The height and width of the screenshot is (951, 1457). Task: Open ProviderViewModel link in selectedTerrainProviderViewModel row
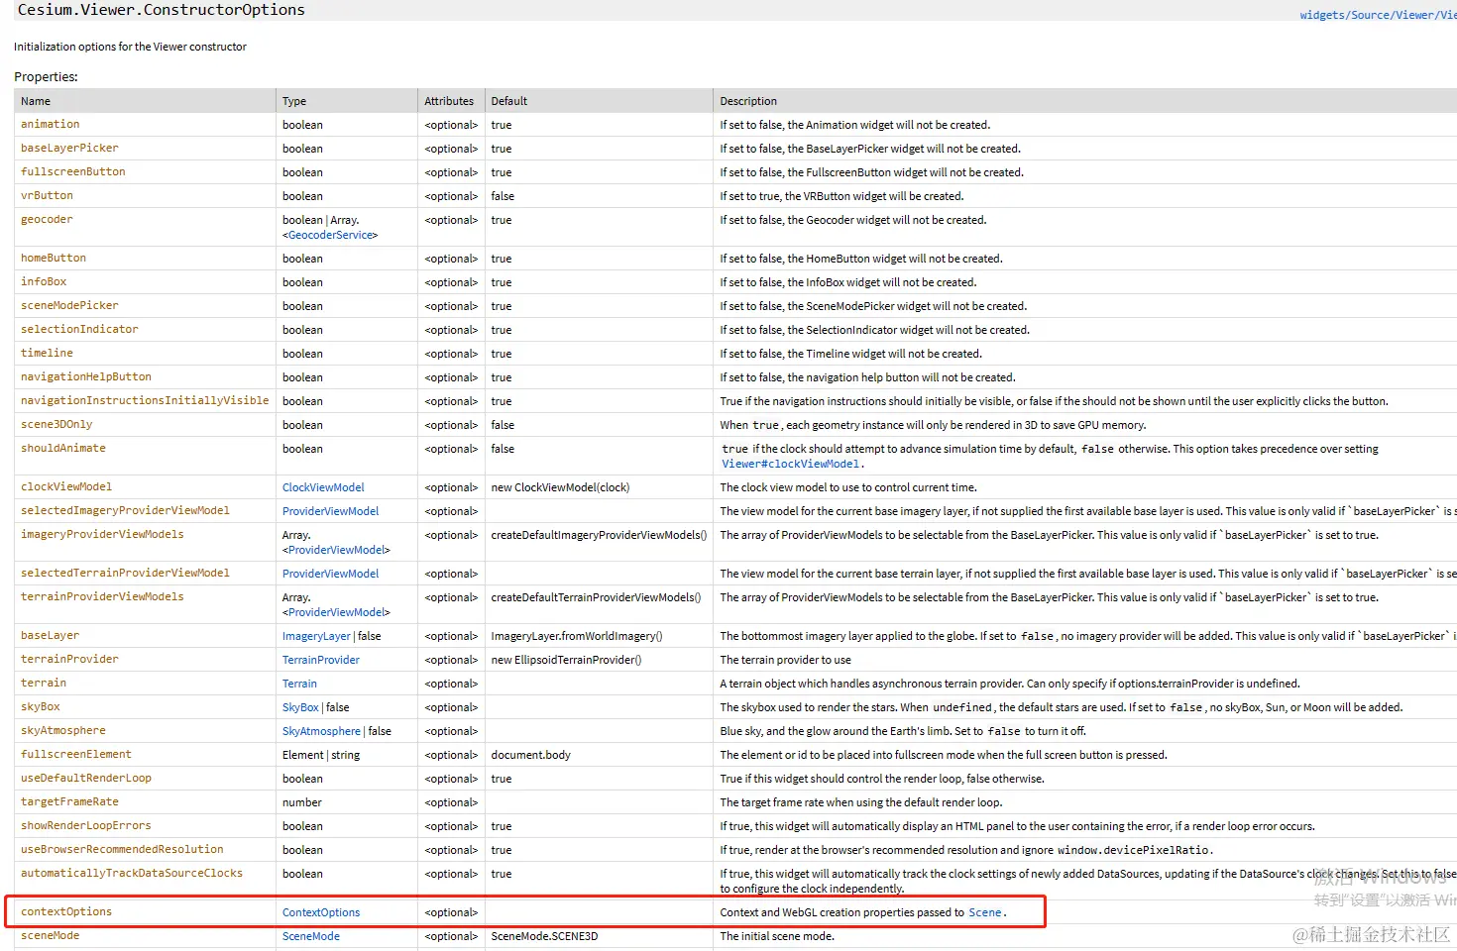[330, 574]
